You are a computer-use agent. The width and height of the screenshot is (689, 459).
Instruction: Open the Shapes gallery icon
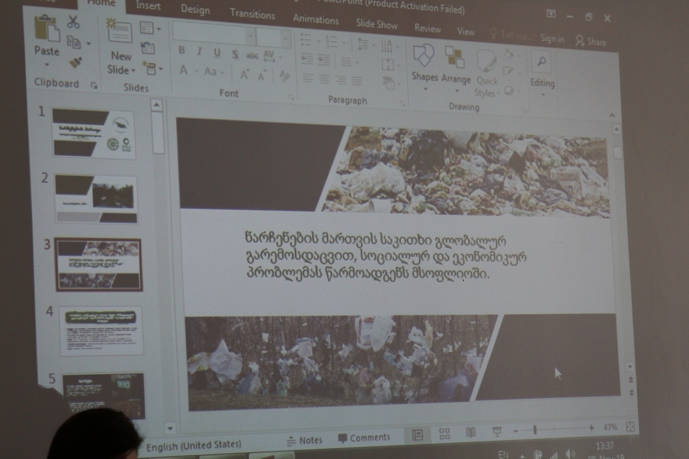pos(424,56)
